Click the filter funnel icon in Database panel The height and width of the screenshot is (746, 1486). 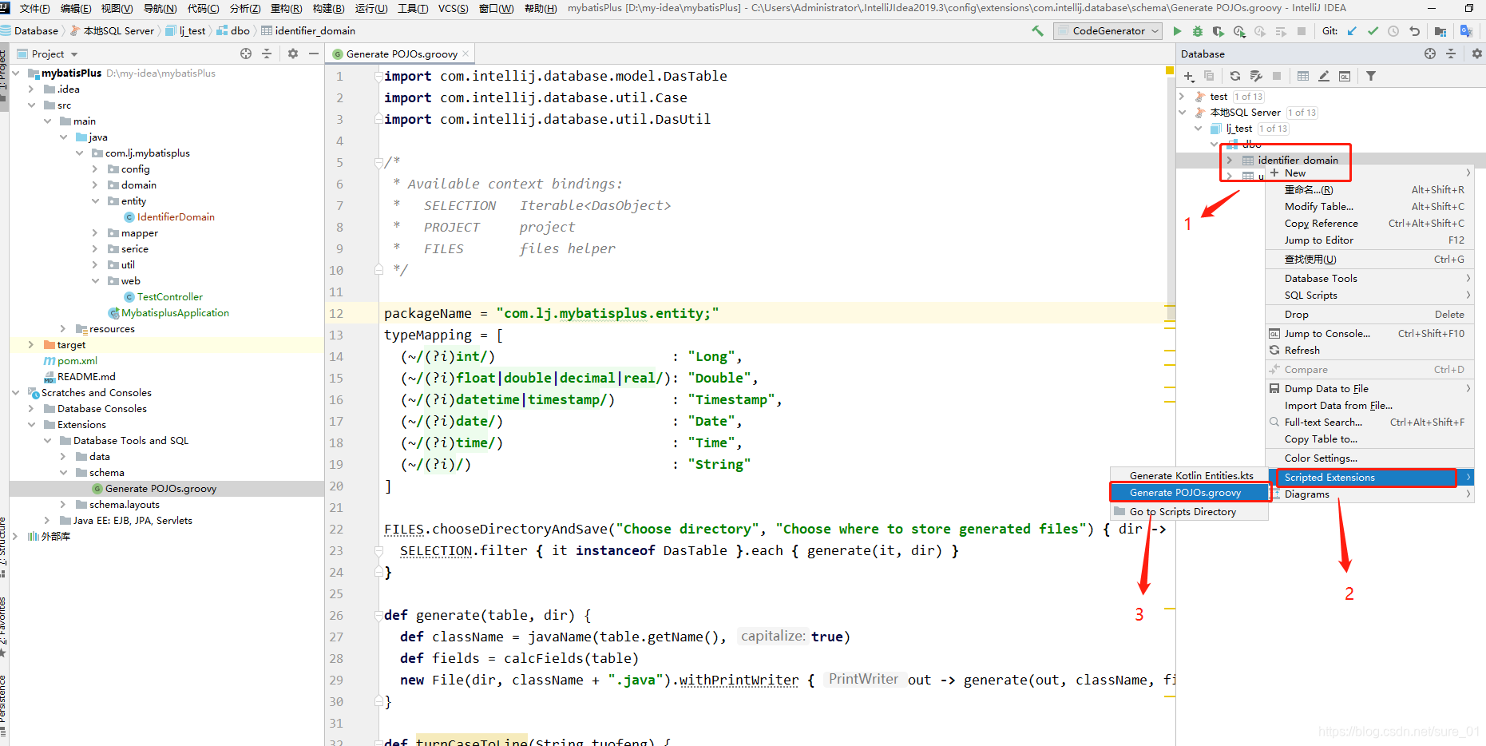(1371, 76)
